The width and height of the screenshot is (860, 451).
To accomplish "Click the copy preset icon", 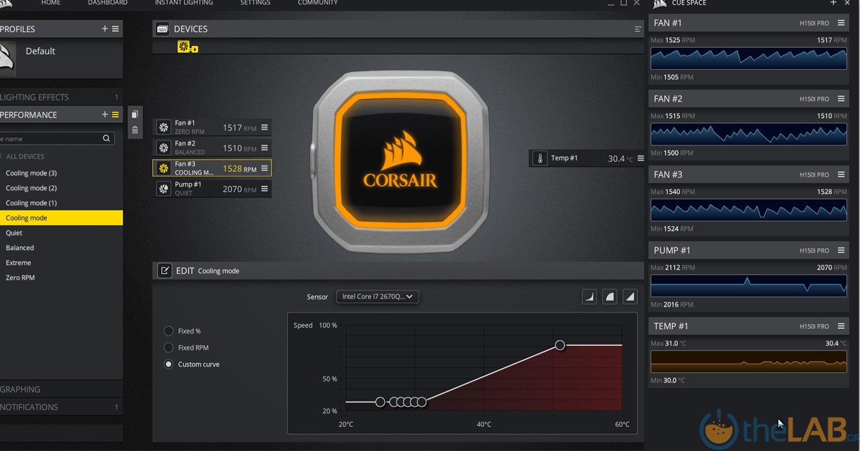I will (135, 114).
